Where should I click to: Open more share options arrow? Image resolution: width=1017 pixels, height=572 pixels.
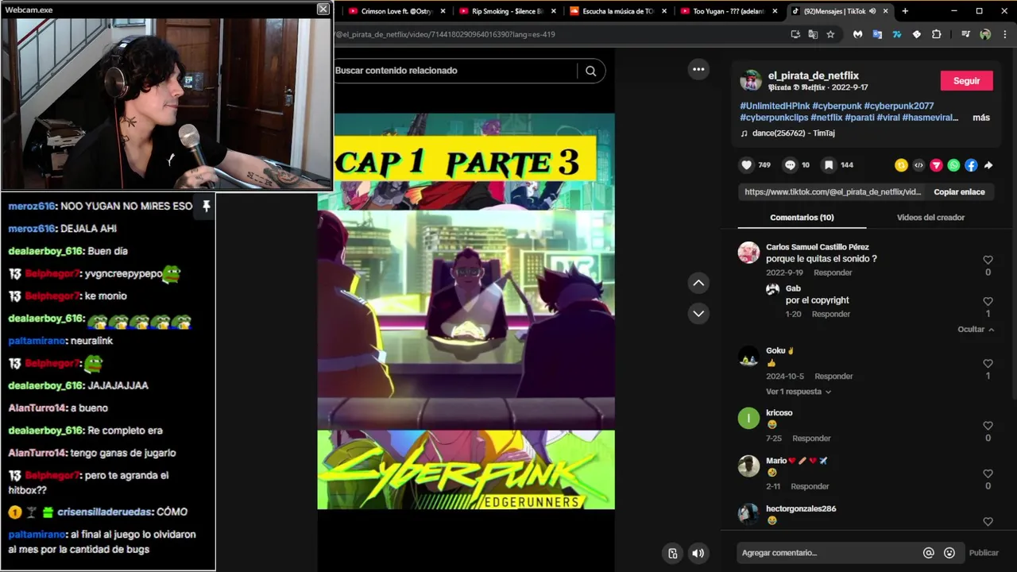pos(988,165)
